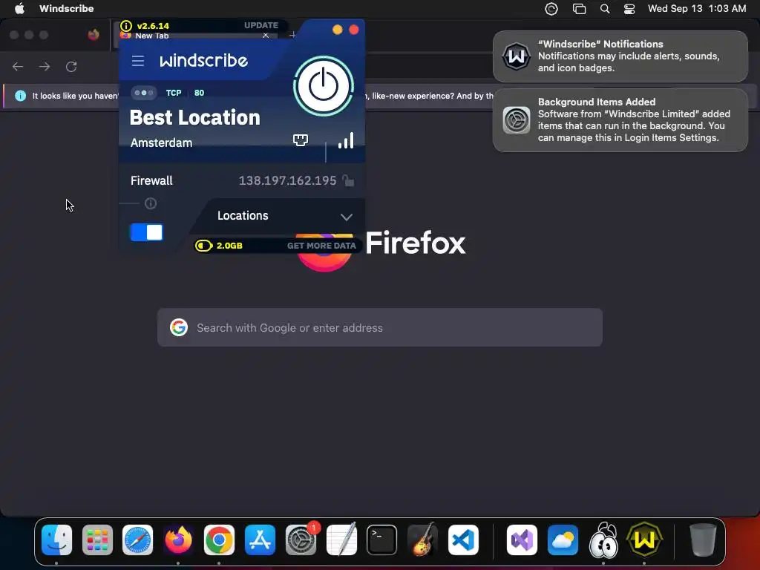Open the Windscribe hamburger menu

[x=138, y=61]
